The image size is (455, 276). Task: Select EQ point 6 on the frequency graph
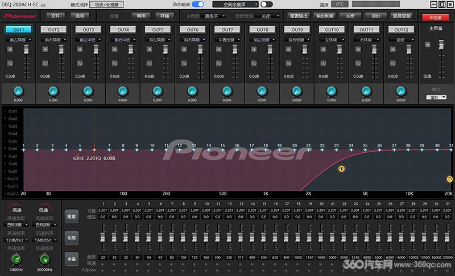click(x=94, y=150)
